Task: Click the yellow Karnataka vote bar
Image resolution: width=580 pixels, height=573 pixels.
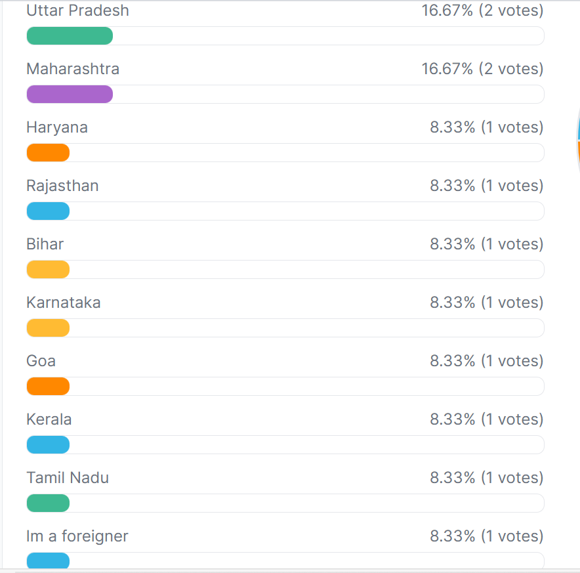Action: pyautogui.click(x=48, y=328)
